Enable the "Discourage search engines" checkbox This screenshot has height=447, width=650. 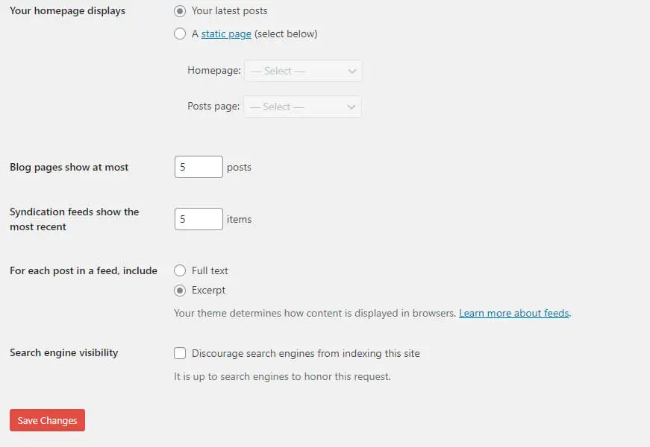coord(180,353)
